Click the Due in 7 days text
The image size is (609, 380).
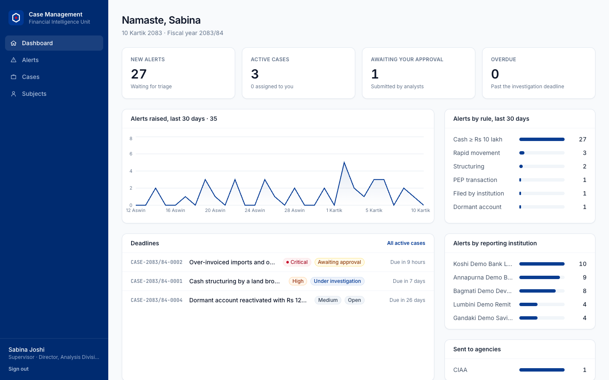coord(409,281)
